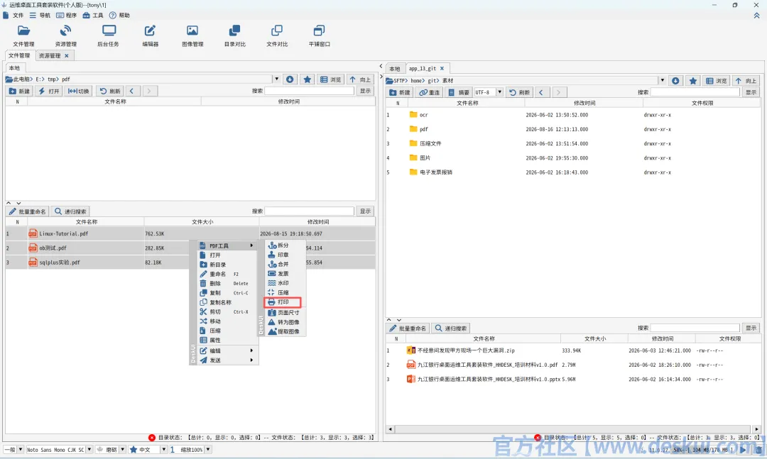Viewport: 767px width, 459px height.
Task: Open the 帮助 menu
Action: tap(120, 16)
